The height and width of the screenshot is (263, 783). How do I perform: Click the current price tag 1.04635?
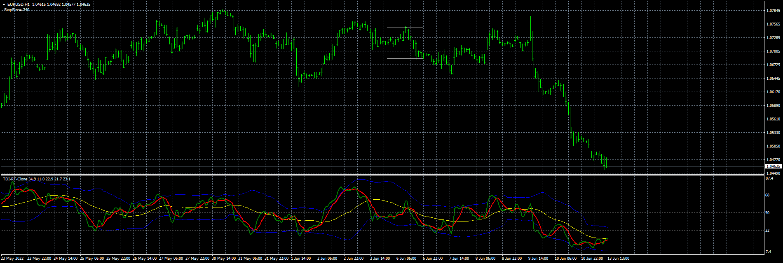(x=773, y=166)
